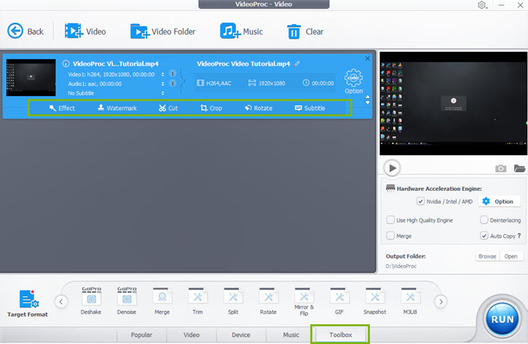
Task: Click the Deshake toolbox icon
Action: click(x=91, y=299)
